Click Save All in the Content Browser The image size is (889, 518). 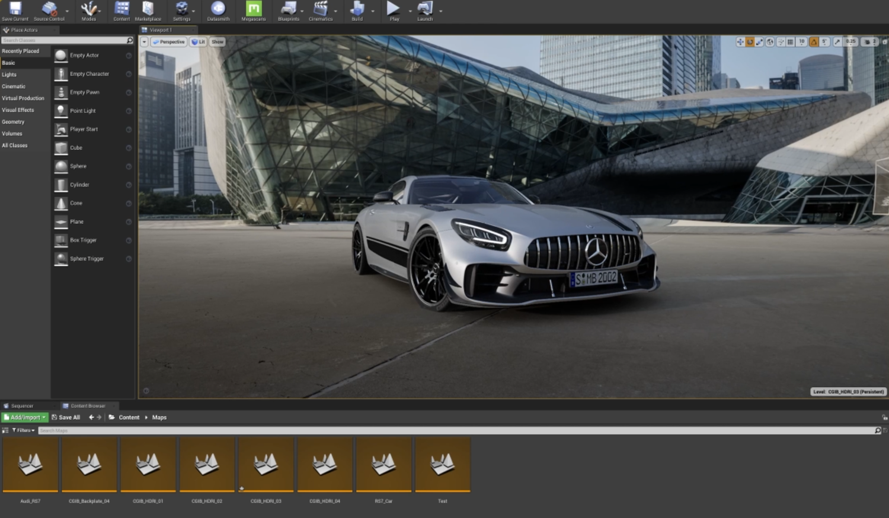66,417
